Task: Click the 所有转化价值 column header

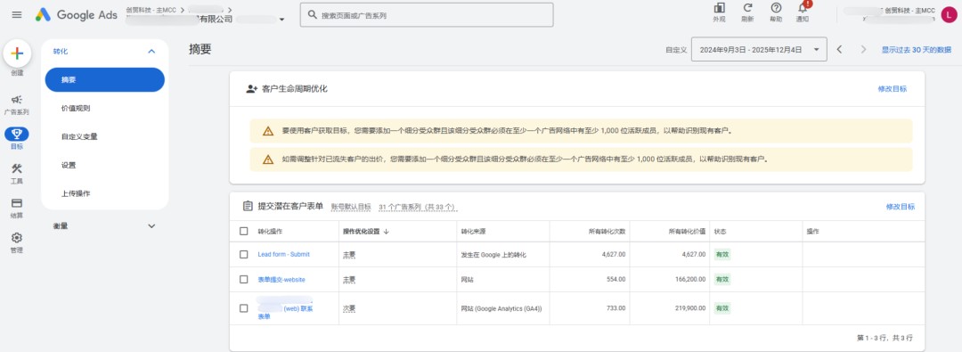Action: click(687, 232)
